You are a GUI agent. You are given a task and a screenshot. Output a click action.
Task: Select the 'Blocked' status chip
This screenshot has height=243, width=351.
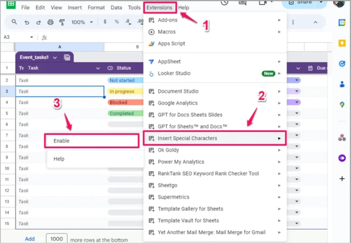point(125,102)
